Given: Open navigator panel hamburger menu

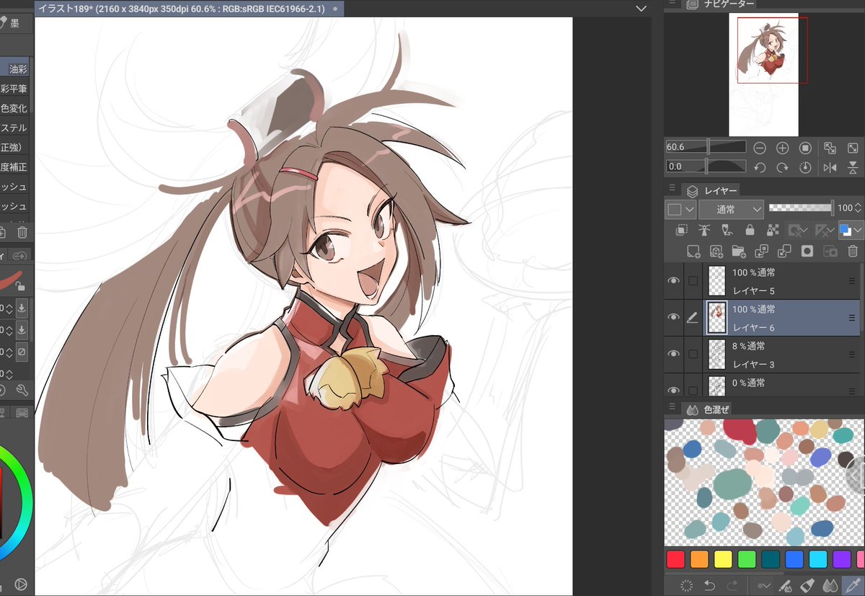Looking at the screenshot, I should coord(673,4).
